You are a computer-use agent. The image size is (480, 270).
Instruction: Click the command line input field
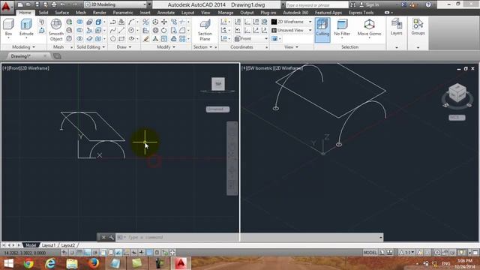click(250, 237)
